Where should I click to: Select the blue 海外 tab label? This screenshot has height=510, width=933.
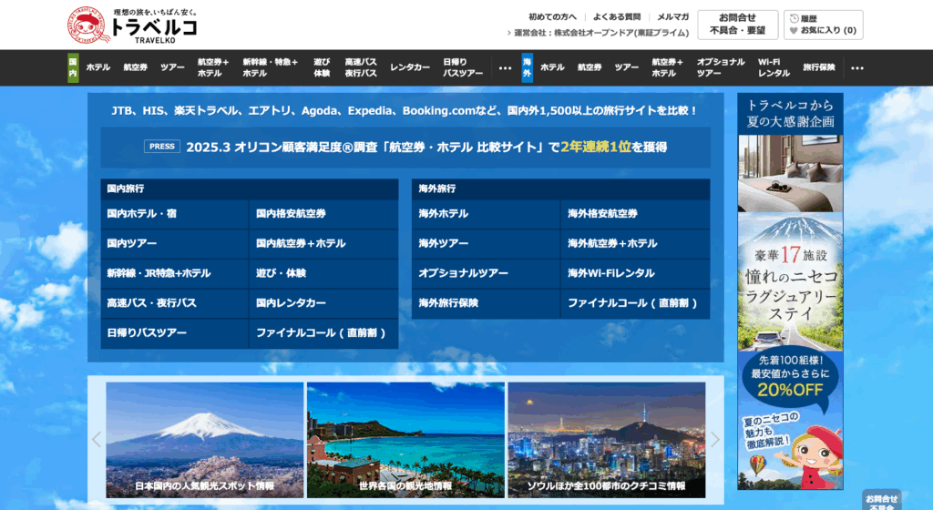pyautogui.click(x=528, y=67)
